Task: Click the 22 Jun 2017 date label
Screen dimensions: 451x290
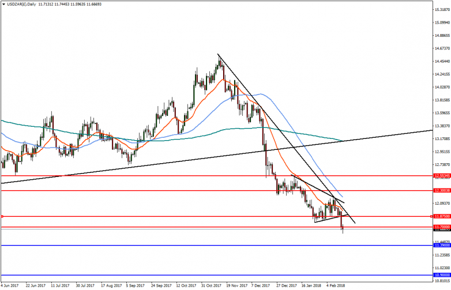Action: (36, 286)
